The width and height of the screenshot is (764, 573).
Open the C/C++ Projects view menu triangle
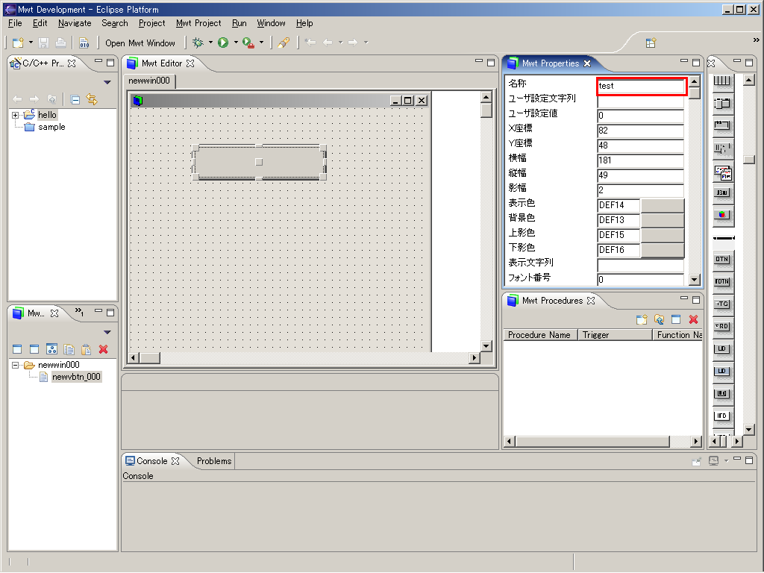pos(107,82)
